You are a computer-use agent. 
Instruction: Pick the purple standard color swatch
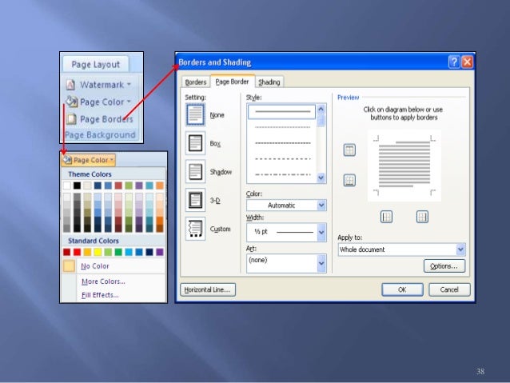click(x=160, y=252)
